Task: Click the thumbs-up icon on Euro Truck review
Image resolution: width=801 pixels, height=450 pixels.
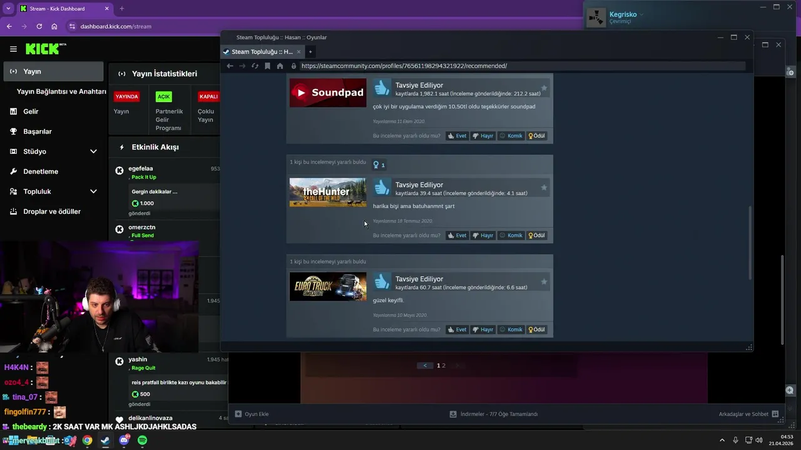Action: click(x=382, y=282)
